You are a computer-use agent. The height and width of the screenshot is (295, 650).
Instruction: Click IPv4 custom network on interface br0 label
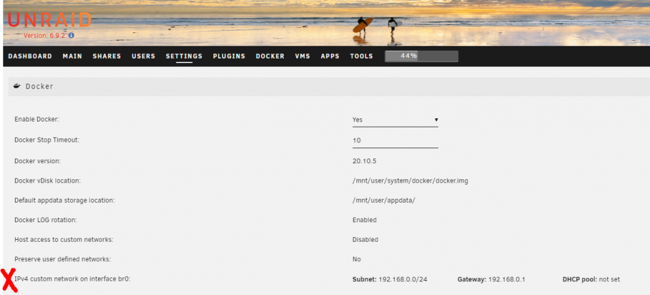click(73, 279)
